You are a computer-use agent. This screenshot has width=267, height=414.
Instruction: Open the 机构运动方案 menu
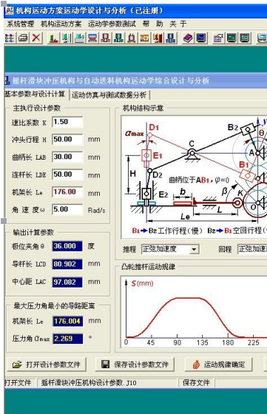click(x=61, y=24)
